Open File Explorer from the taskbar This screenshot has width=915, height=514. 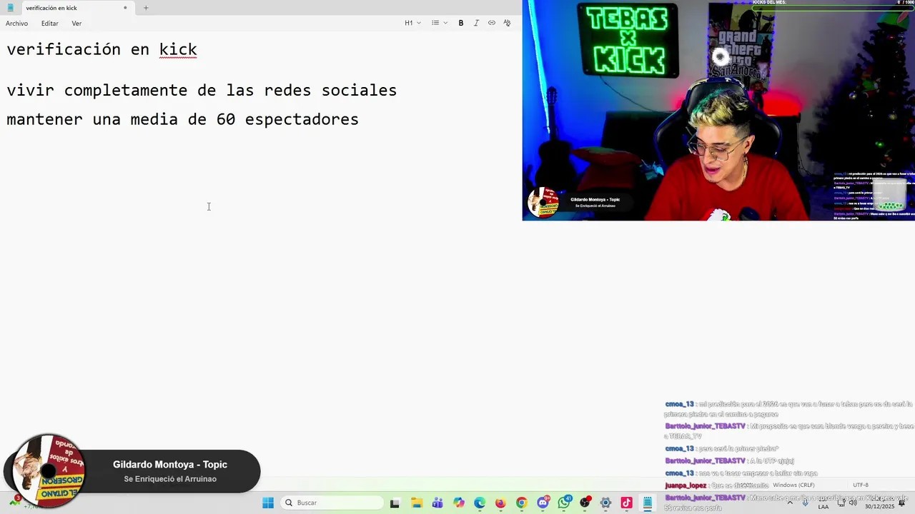pyautogui.click(x=416, y=503)
